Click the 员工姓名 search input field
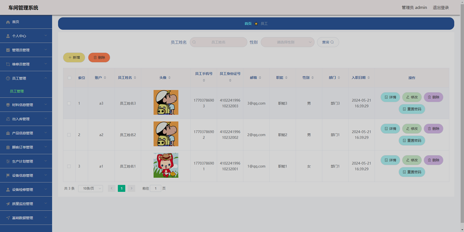Image resolution: width=464 pixels, height=232 pixels. (218, 42)
